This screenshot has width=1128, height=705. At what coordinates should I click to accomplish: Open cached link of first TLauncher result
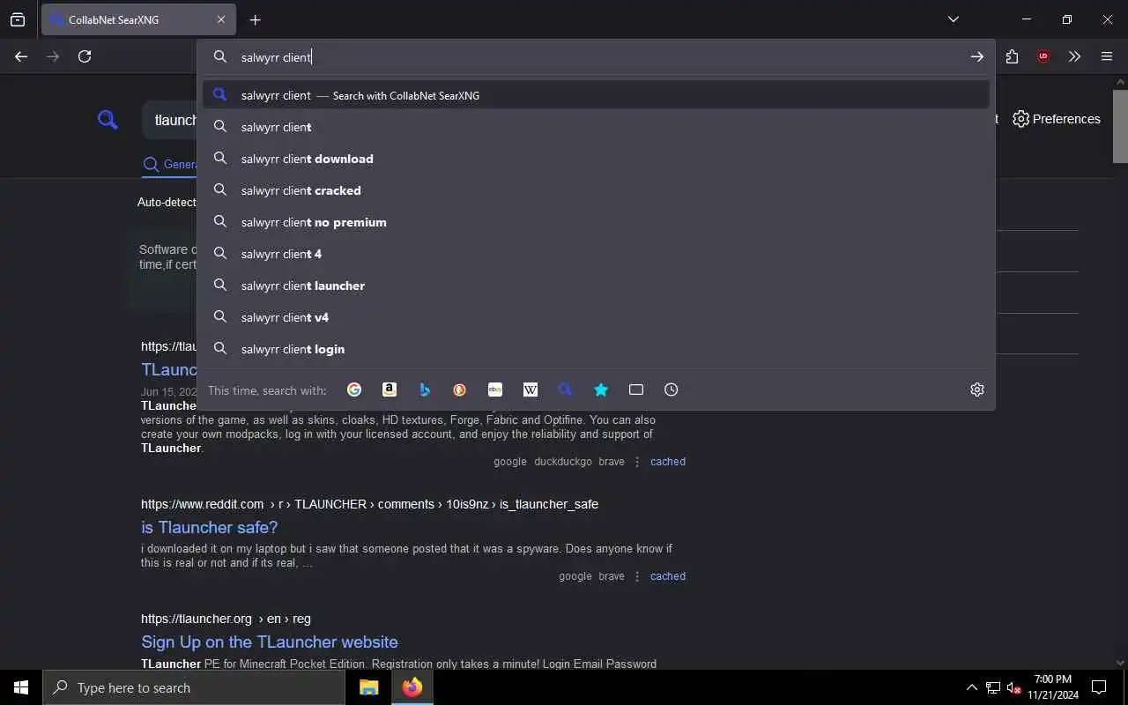pos(668,462)
